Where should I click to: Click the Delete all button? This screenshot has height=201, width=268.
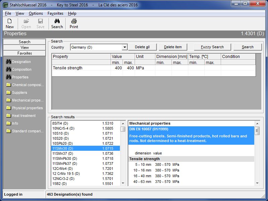[x=142, y=47]
